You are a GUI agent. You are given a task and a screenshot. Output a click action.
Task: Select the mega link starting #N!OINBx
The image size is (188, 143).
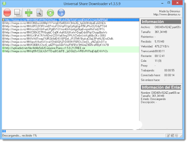[x=71, y=23]
